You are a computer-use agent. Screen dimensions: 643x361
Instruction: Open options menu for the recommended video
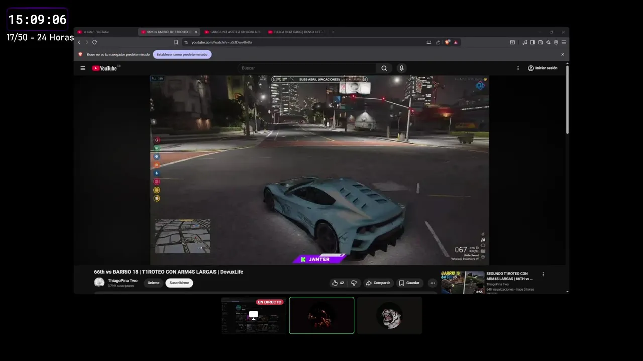[543, 274]
